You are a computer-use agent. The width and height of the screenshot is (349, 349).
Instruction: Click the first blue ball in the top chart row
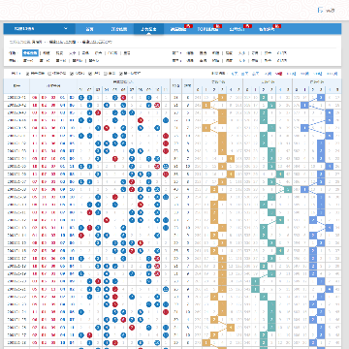pos(81,97)
